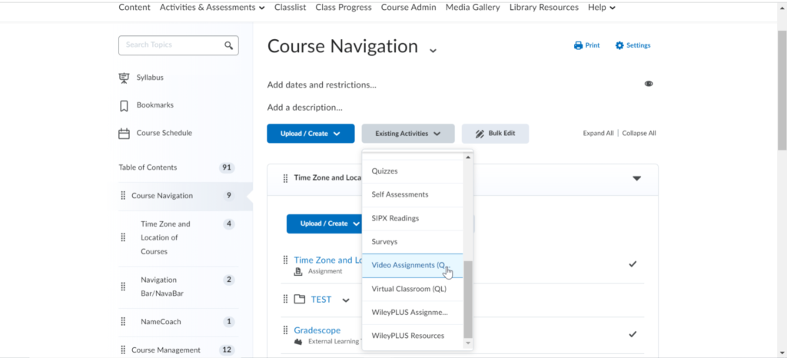Open the Course Navigation title dropdown arrow
Screen dimensions: 787x358
pos(433,50)
